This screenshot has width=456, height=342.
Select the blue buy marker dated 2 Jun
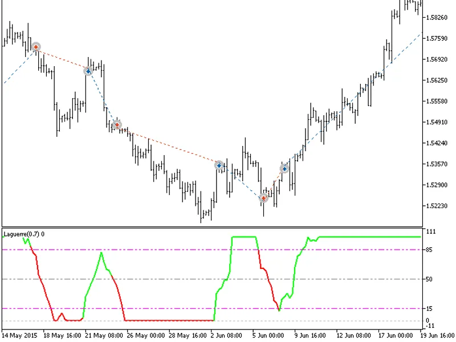pyautogui.click(x=219, y=165)
